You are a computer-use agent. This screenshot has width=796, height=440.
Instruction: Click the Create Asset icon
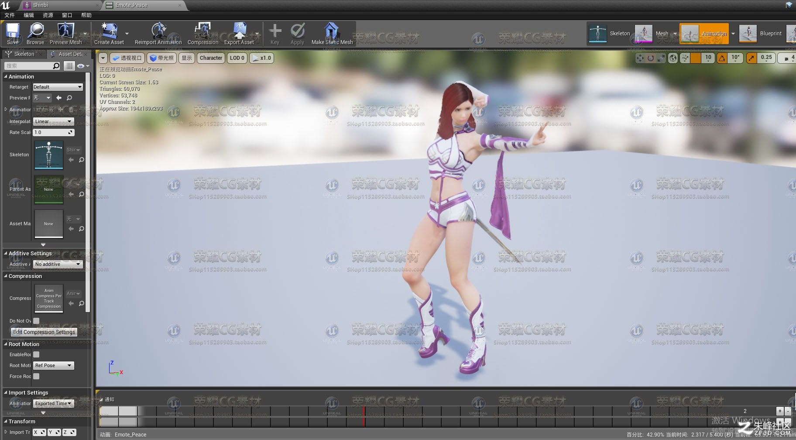(x=109, y=34)
